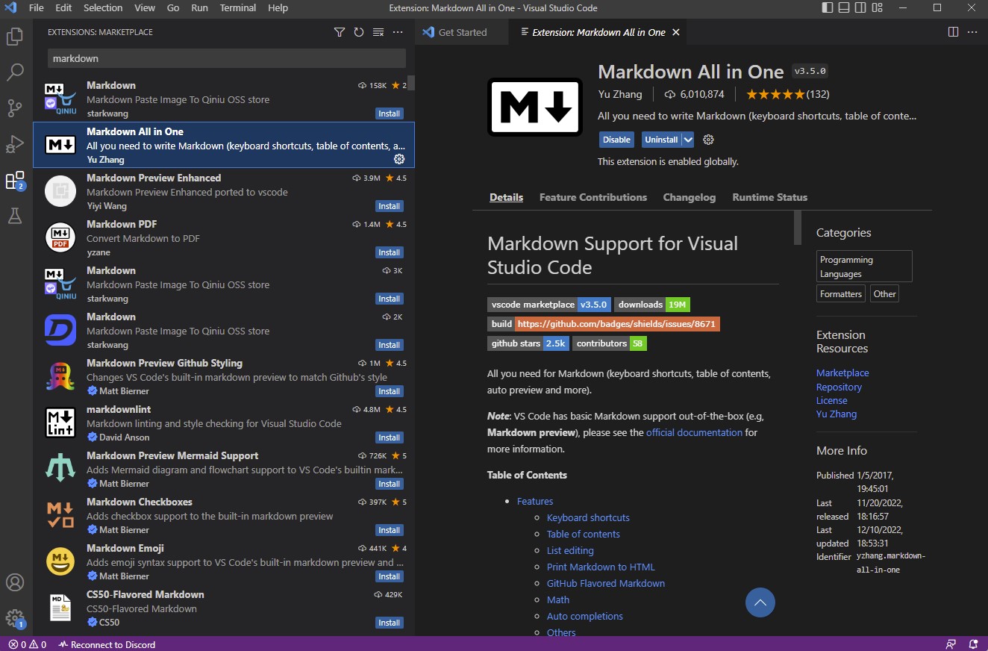Open Manage gear for Markdown All in One
Screen dimensions: 988x651
click(x=400, y=159)
